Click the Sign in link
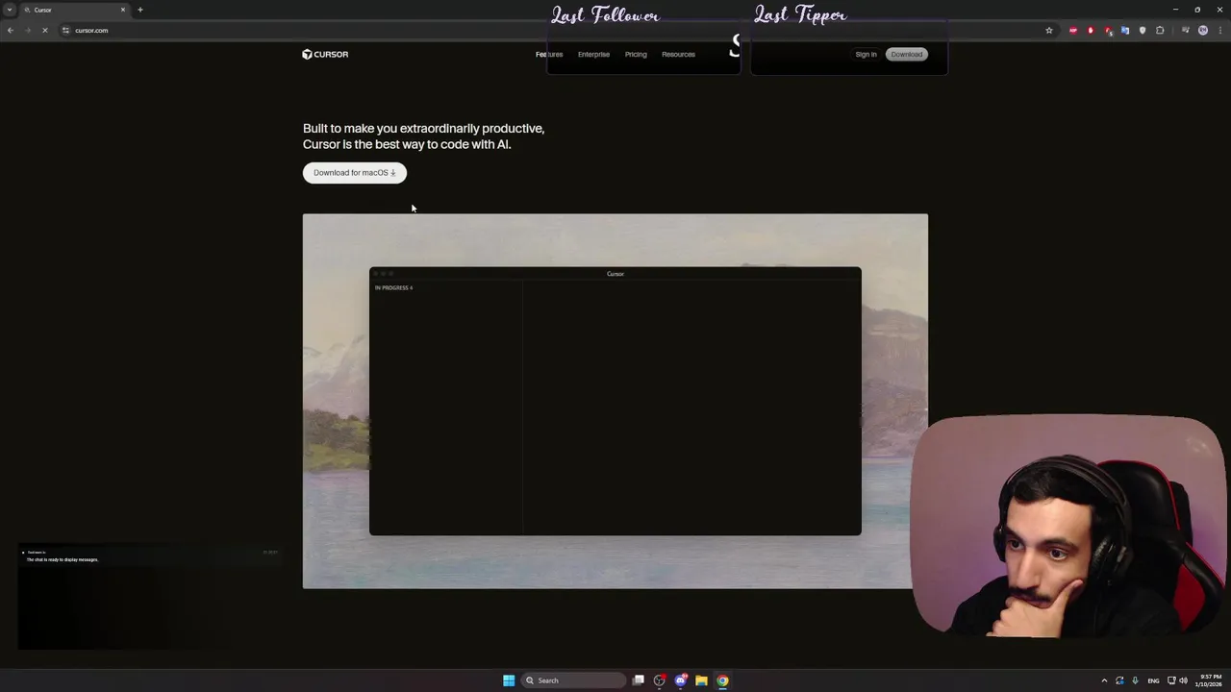Image resolution: width=1231 pixels, height=692 pixels. click(x=866, y=54)
